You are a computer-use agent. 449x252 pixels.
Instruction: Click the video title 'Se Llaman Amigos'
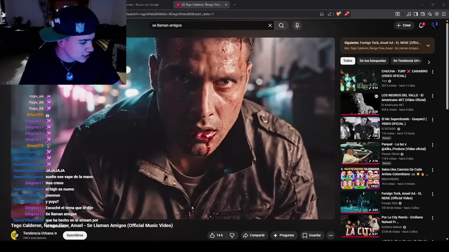coord(92,225)
